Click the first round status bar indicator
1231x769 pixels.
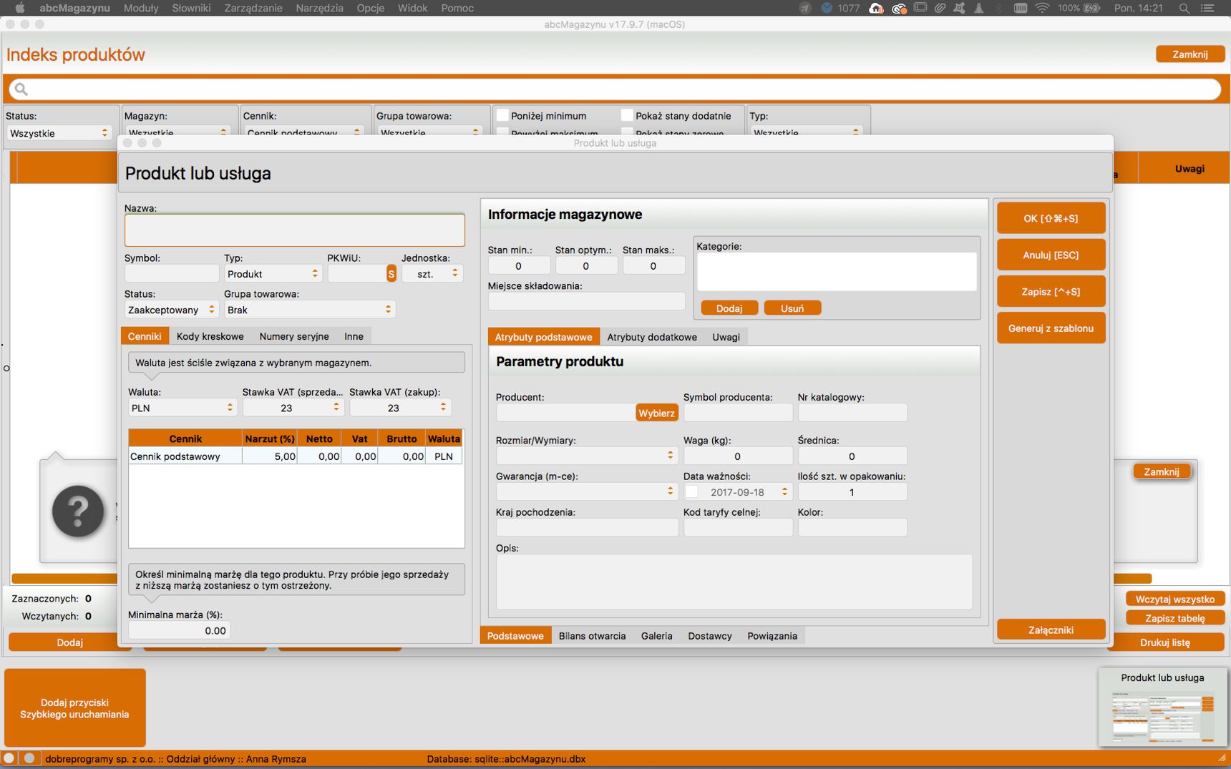(x=9, y=758)
